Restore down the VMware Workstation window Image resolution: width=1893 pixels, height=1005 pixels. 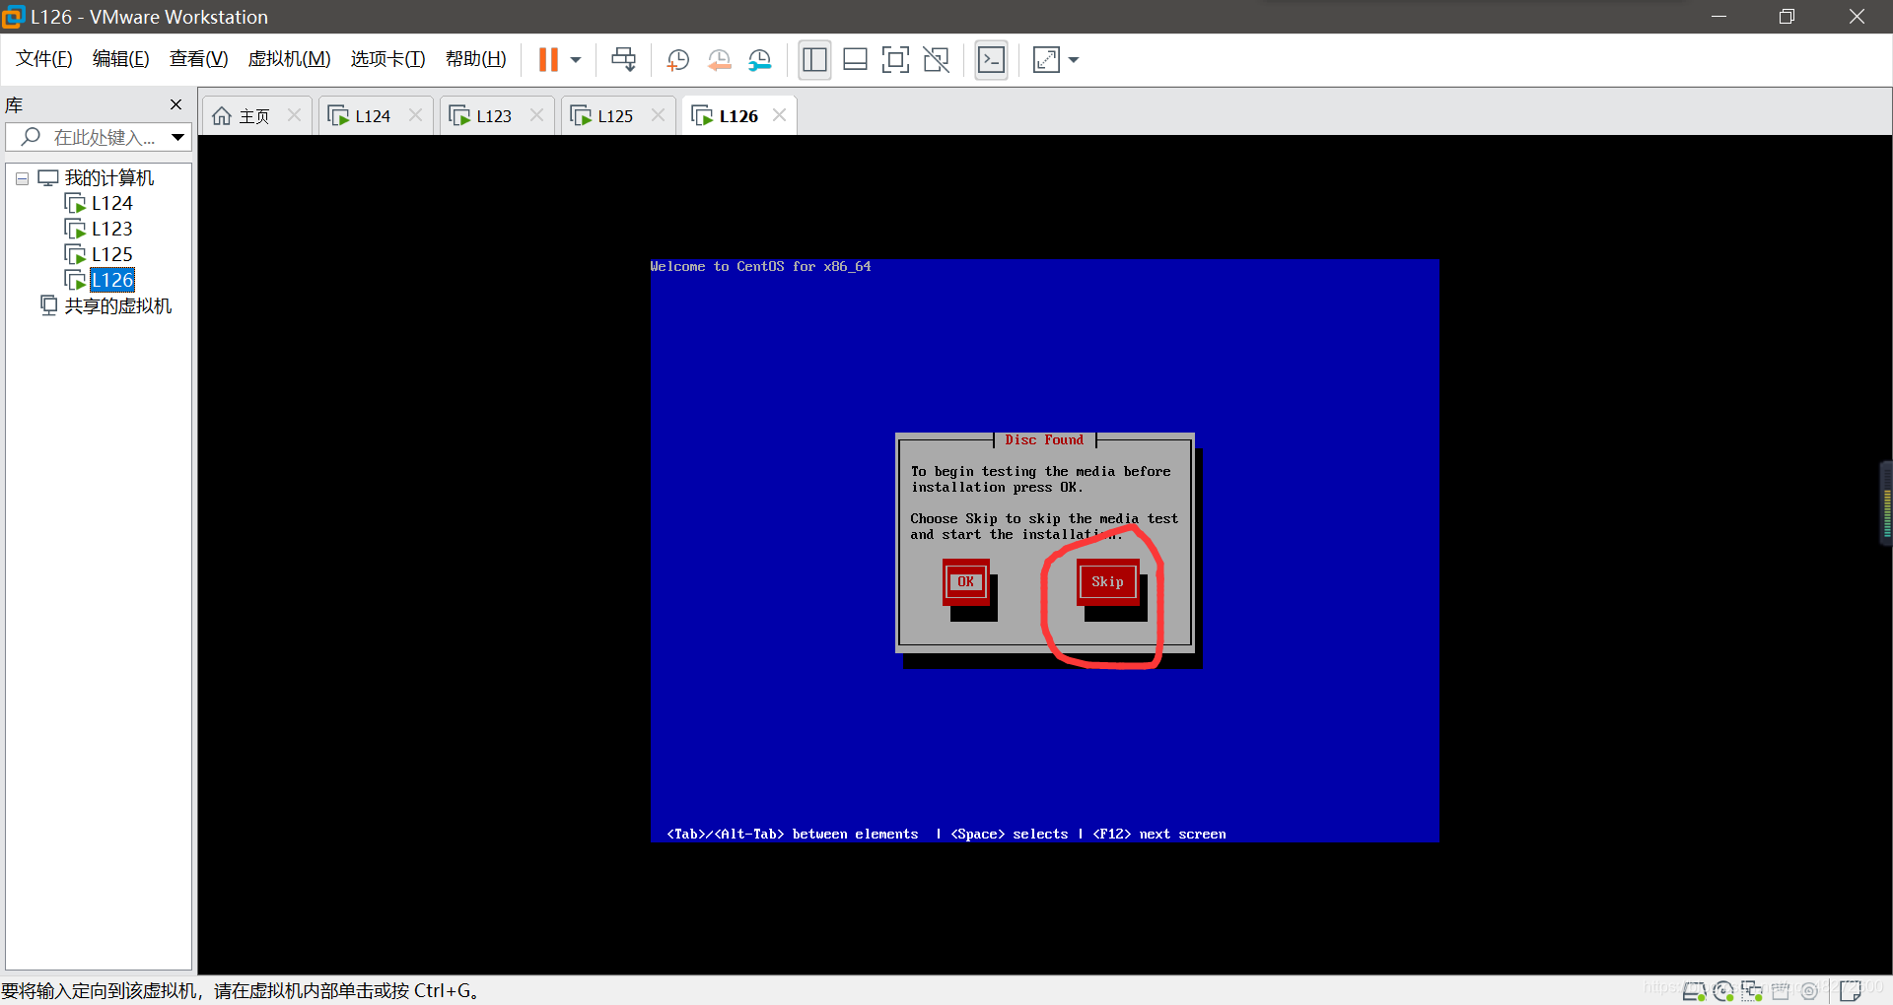[1787, 17]
